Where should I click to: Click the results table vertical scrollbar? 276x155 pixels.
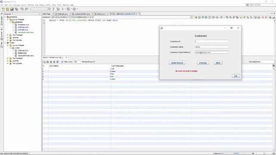(x=274, y=109)
